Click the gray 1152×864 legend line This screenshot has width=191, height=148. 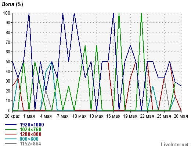[x=11, y=144]
